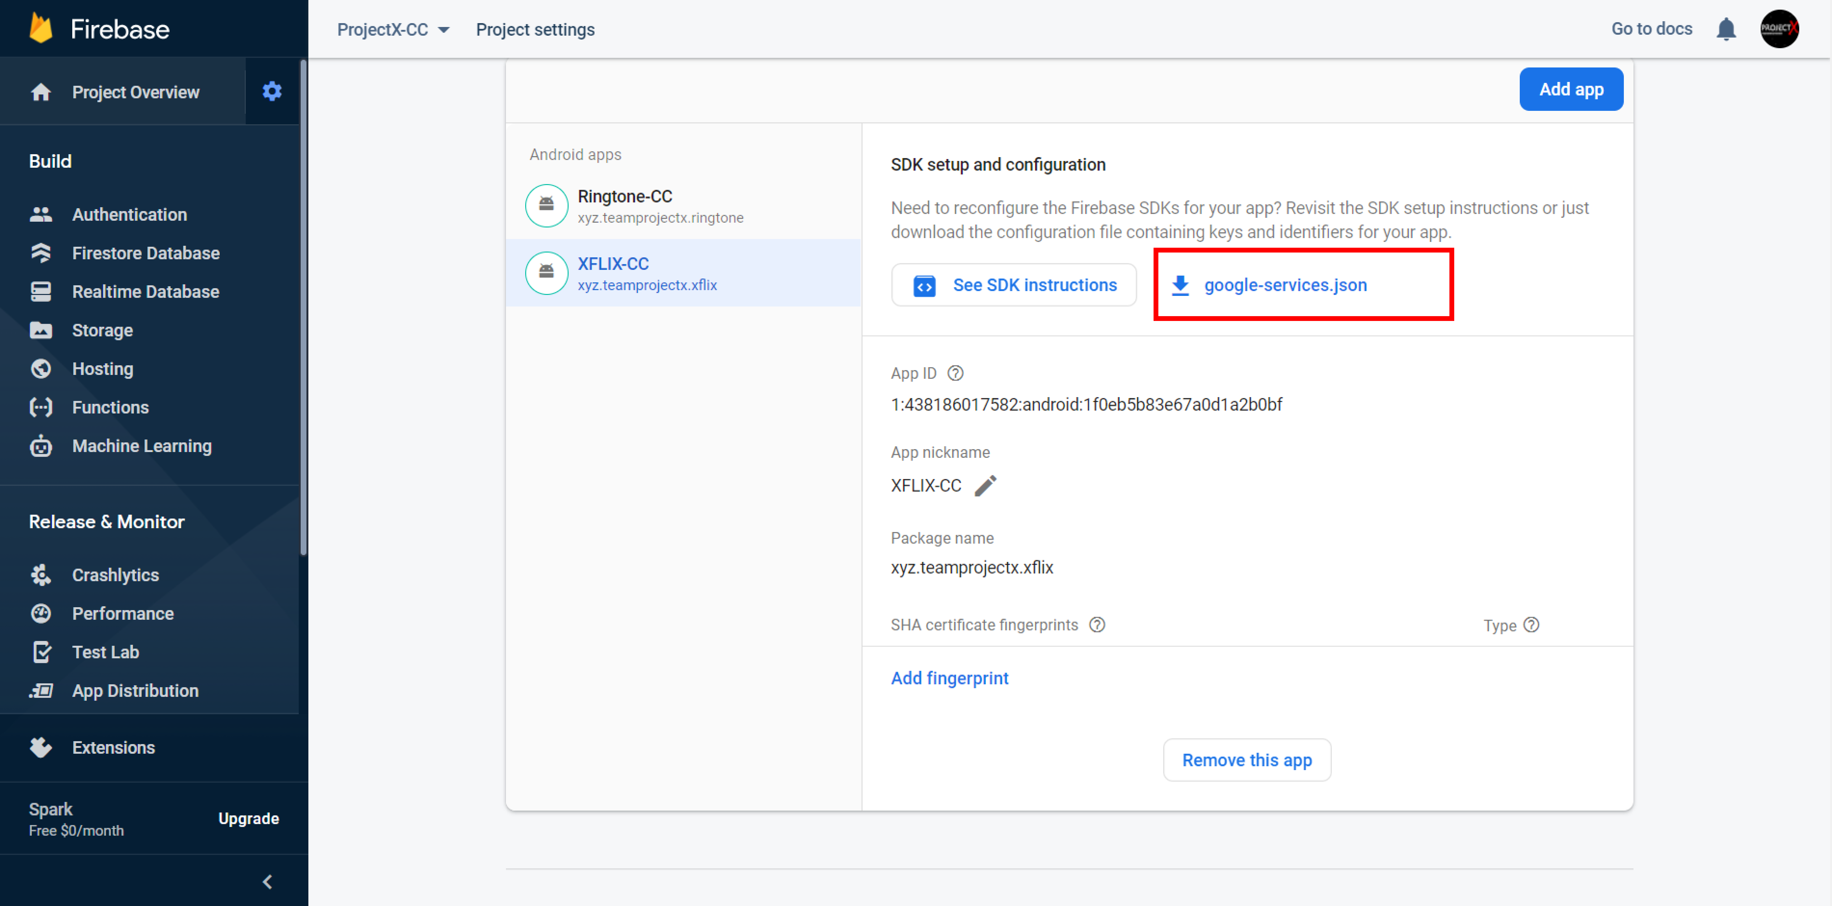The width and height of the screenshot is (1832, 906).
Task: Click Project Overview label
Action: (135, 93)
